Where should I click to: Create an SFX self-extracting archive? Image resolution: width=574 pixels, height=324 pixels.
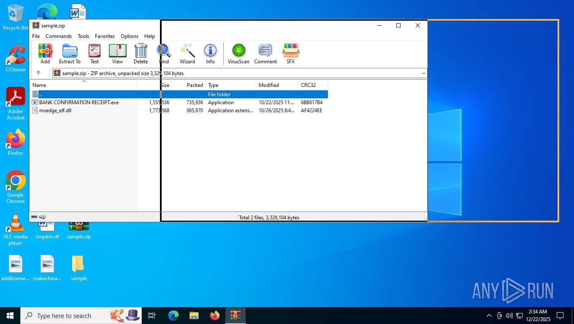[x=291, y=54]
